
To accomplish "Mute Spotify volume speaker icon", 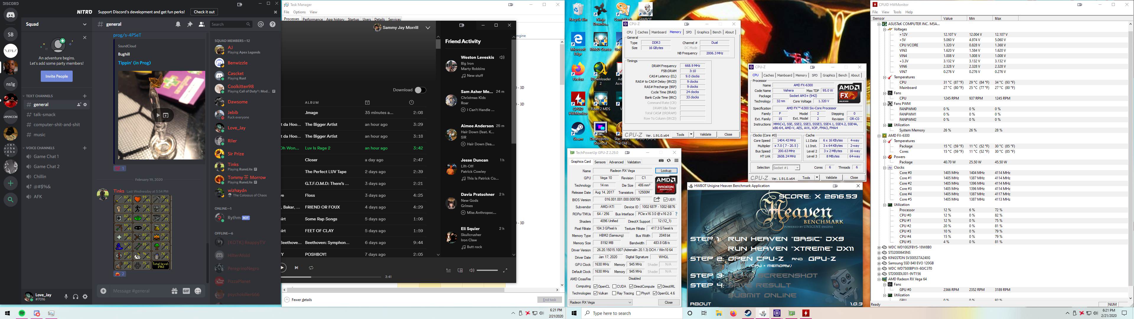I will point(472,270).
